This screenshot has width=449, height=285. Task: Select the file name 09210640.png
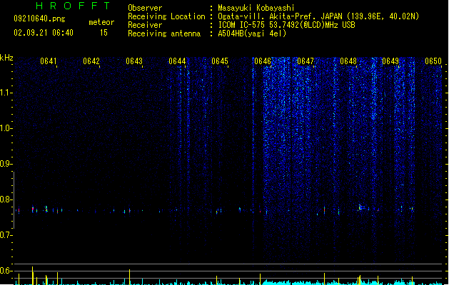39,19
